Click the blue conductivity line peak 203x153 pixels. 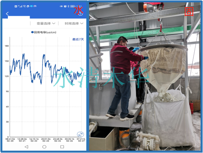pyautogui.click(x=24, y=54)
